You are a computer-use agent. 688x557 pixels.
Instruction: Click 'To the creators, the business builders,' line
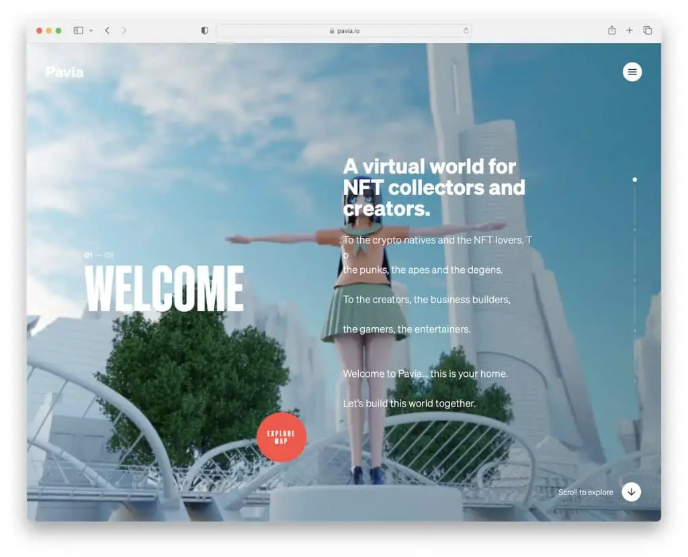(427, 300)
